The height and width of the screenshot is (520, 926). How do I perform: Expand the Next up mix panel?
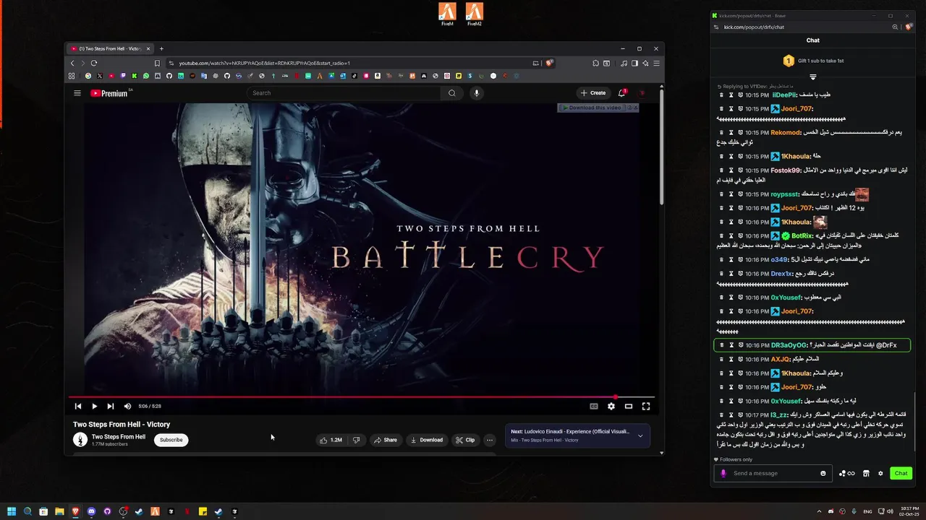tap(640, 436)
